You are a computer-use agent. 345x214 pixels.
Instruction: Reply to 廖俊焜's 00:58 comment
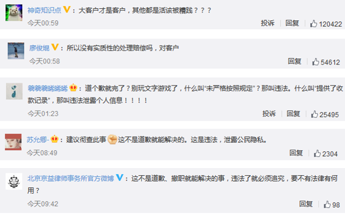(295, 61)
